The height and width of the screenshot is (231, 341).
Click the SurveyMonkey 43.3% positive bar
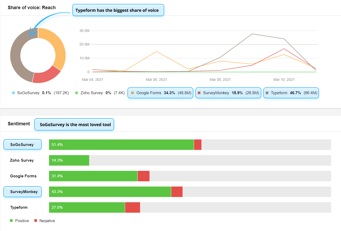110,192
